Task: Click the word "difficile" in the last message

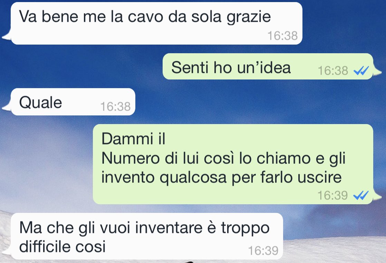Action: [45, 246]
